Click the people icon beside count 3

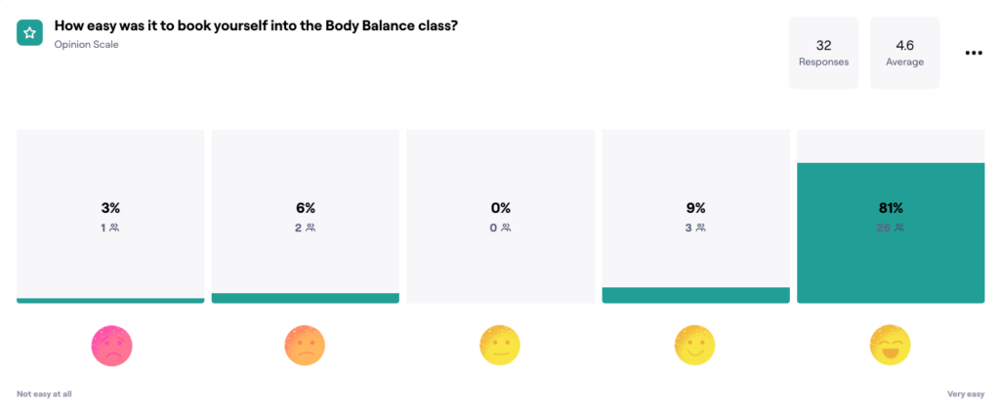click(x=700, y=228)
